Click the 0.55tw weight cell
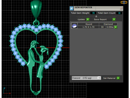 tap(110, 27)
